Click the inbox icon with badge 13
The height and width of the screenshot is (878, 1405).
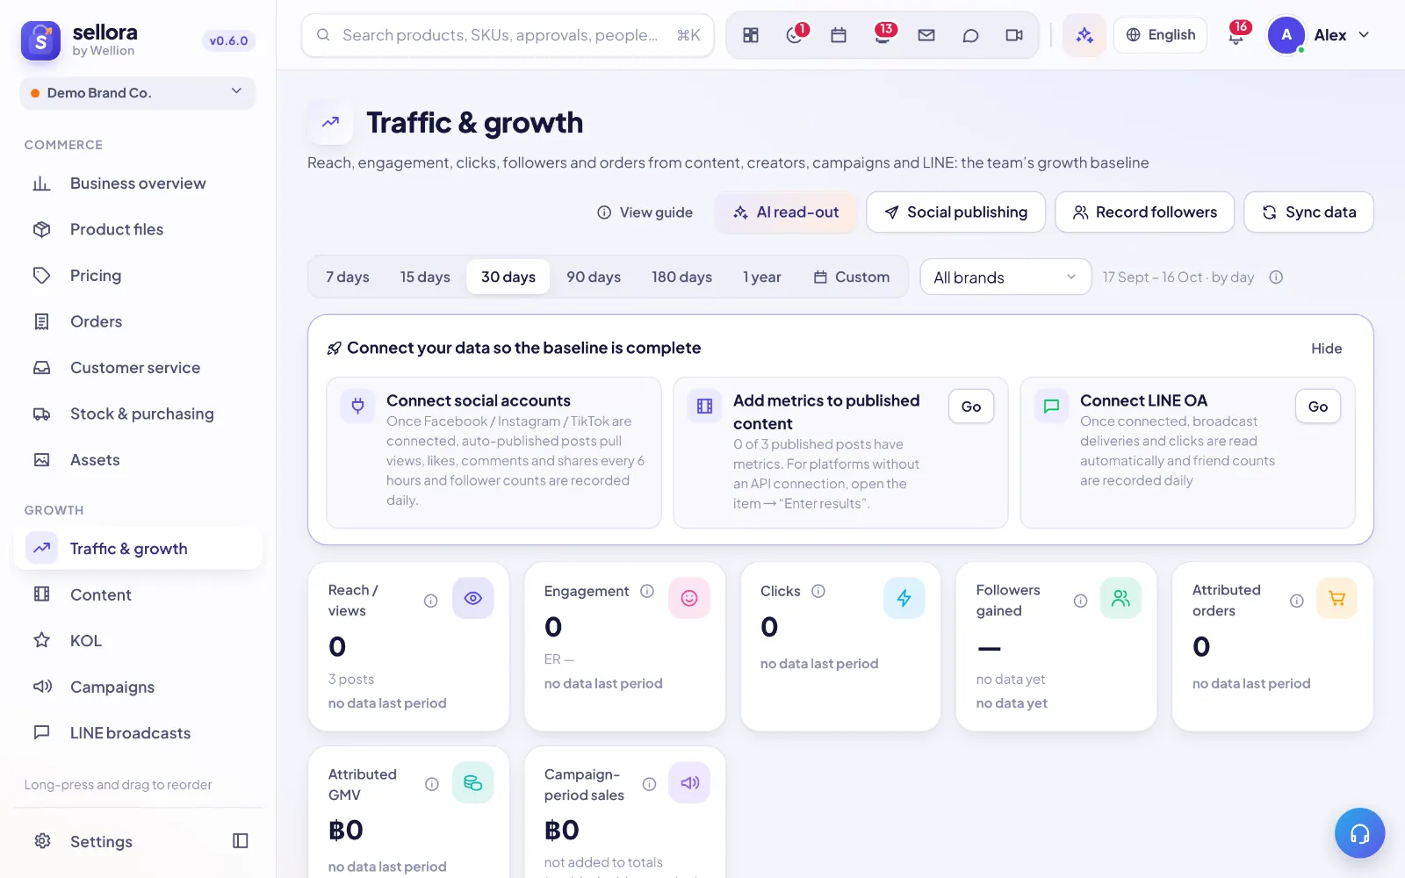pyautogui.click(x=883, y=35)
